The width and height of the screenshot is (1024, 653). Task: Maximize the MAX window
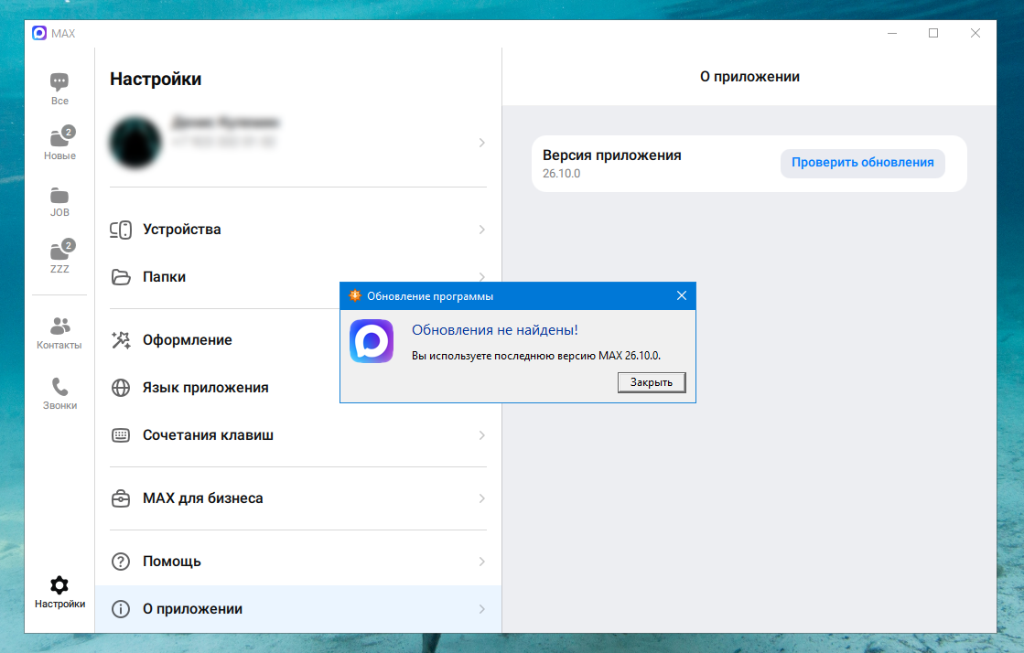933,33
